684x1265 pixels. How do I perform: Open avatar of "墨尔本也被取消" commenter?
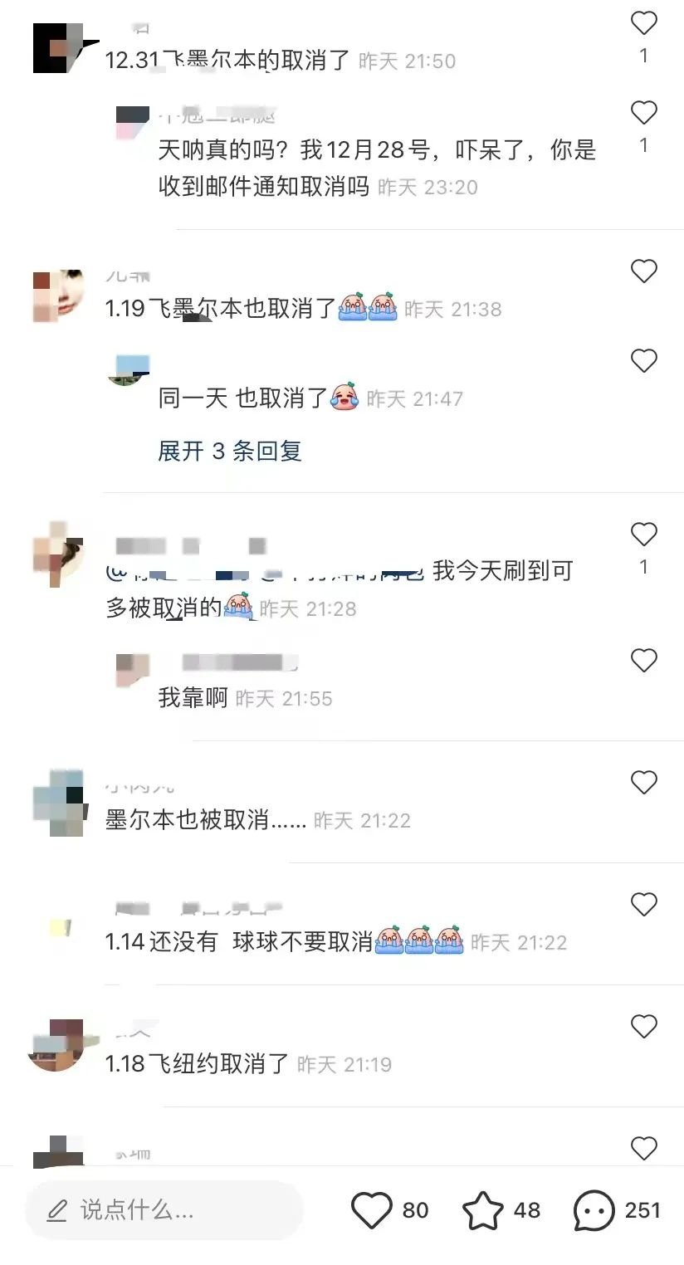(58, 803)
